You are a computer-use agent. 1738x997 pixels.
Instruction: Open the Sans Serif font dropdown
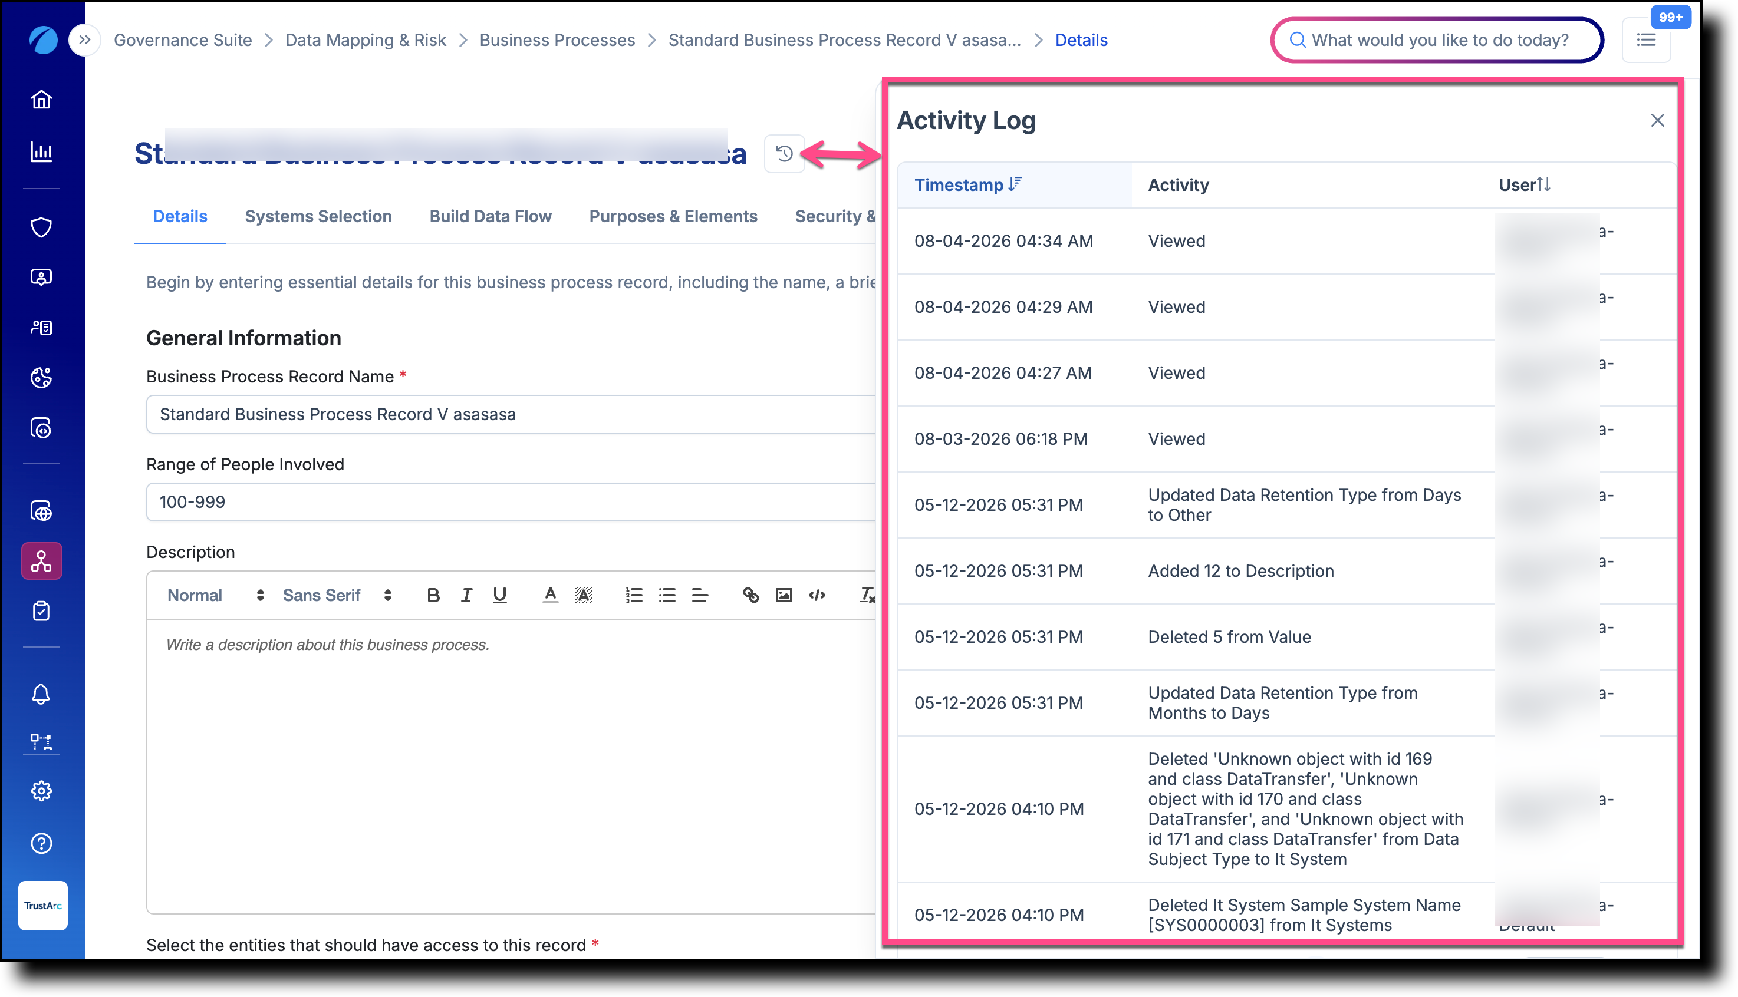point(338,595)
